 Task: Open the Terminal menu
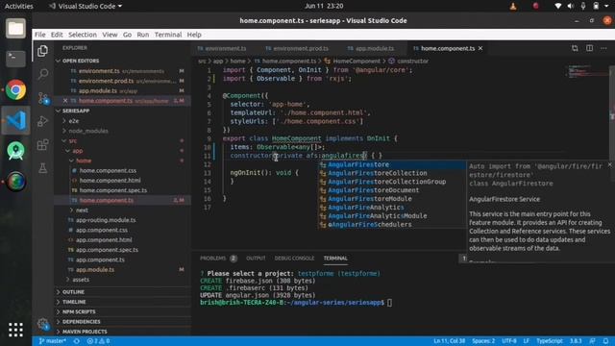[x=168, y=35]
